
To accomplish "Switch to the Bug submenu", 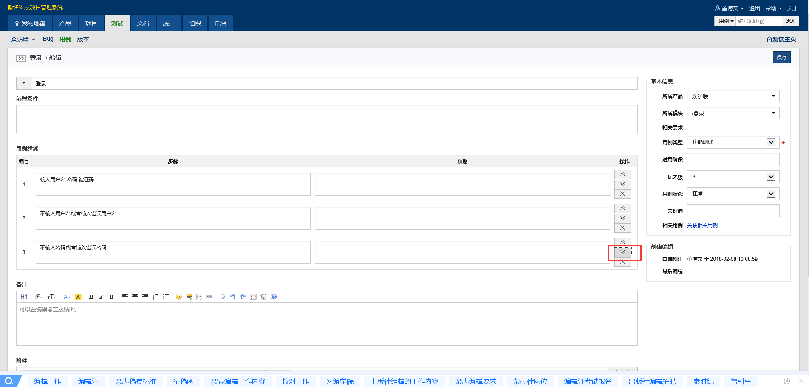I will [48, 39].
